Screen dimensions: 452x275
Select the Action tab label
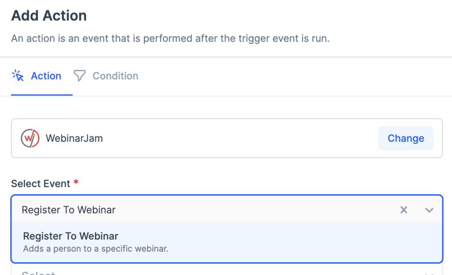tap(46, 76)
